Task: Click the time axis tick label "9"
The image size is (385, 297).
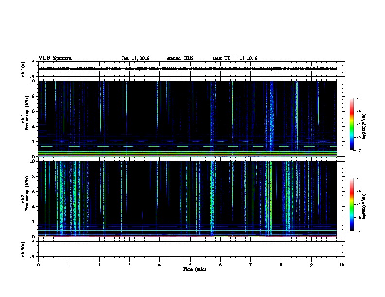Action: pos(311,265)
